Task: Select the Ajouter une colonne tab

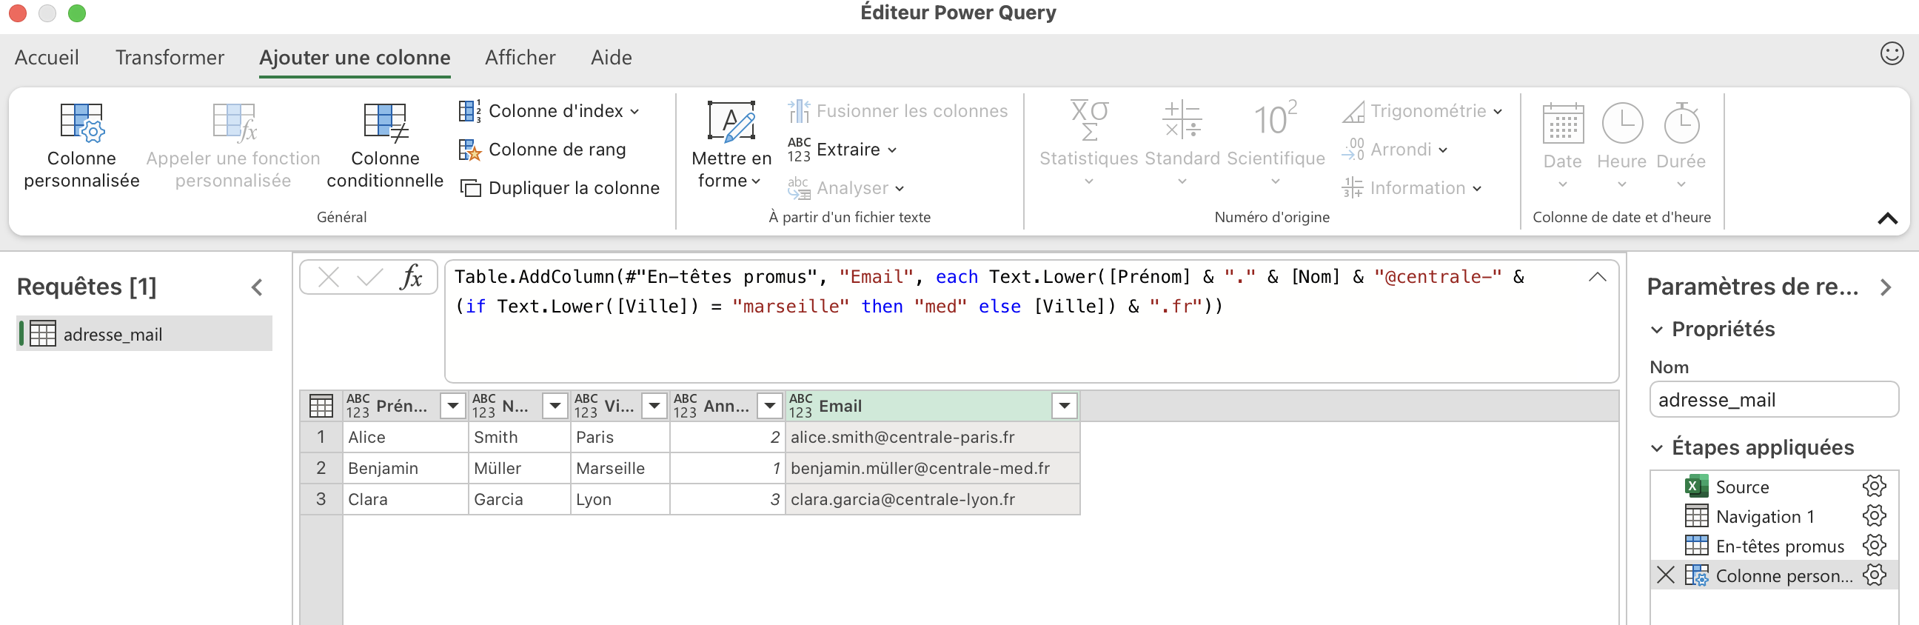Action: click(x=355, y=57)
